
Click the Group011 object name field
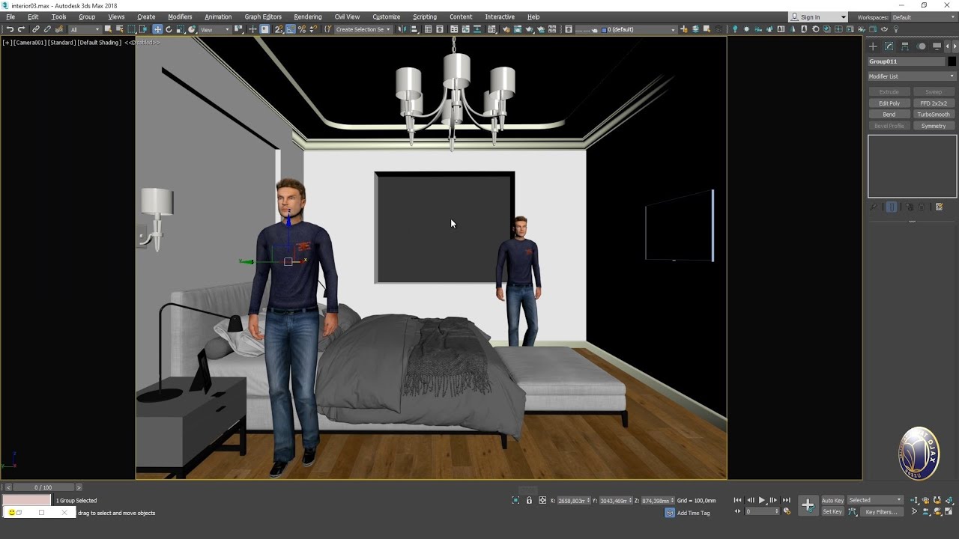pyautogui.click(x=906, y=61)
